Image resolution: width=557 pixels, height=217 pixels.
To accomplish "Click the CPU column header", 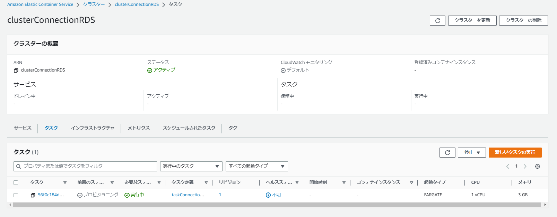I will coord(475,182).
